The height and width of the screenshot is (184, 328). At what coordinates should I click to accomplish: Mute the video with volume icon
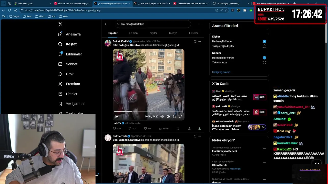tap(162, 117)
